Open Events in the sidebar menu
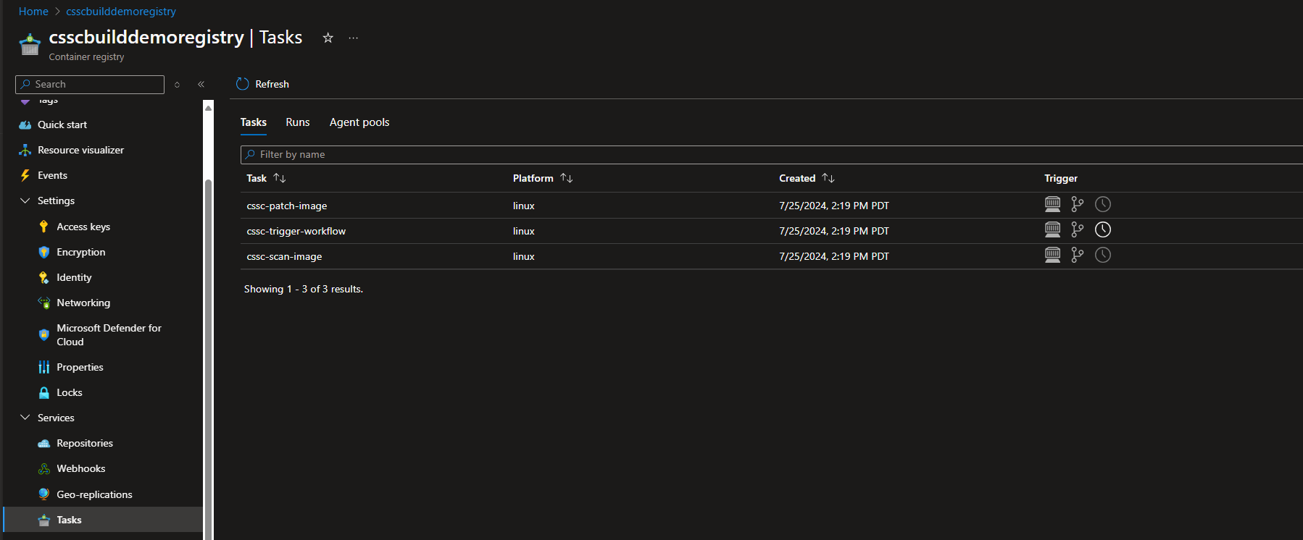Viewport: 1303px width, 540px height. pos(53,175)
